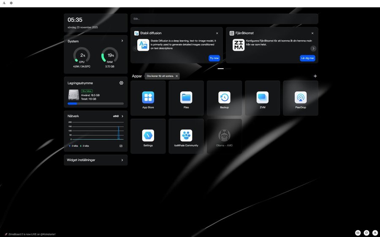Add a new app with the plus icon
Viewport: 380px width, 237px height.
click(x=315, y=76)
